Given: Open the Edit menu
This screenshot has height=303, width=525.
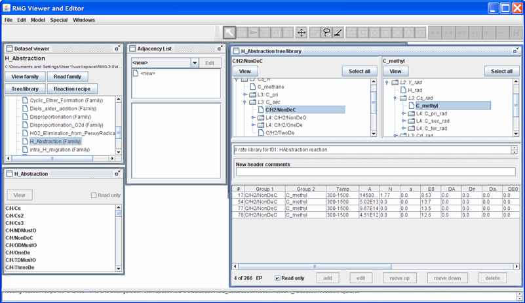Looking at the screenshot, I should click(x=22, y=20).
